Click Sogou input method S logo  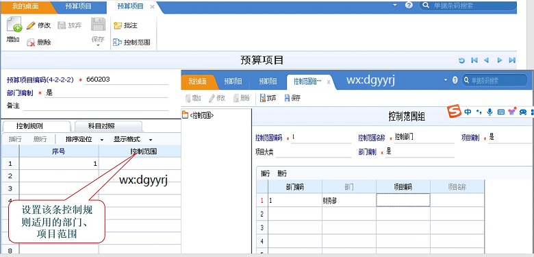tap(454, 112)
